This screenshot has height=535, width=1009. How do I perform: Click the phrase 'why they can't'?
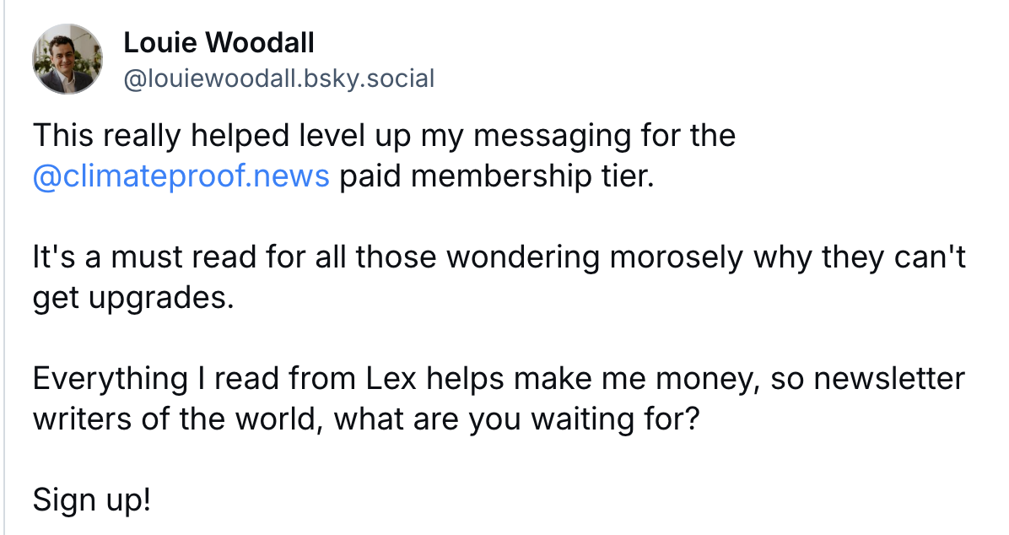coord(860,257)
